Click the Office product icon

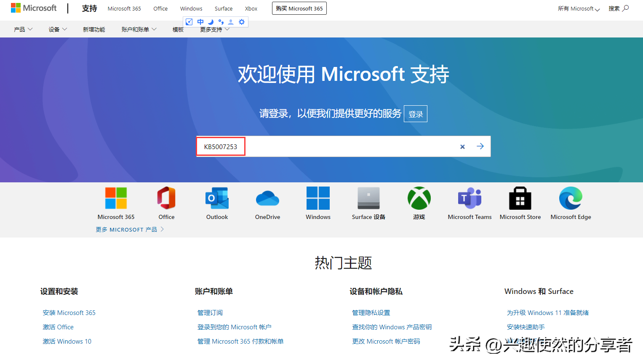166,198
